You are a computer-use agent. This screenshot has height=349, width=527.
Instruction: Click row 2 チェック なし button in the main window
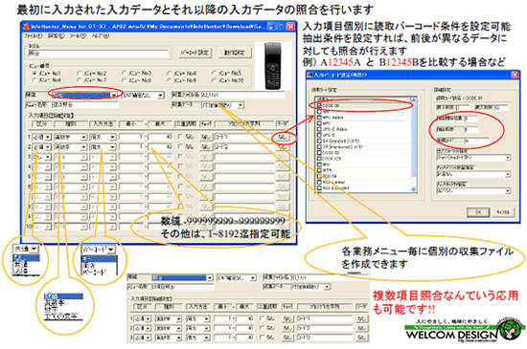(205, 147)
